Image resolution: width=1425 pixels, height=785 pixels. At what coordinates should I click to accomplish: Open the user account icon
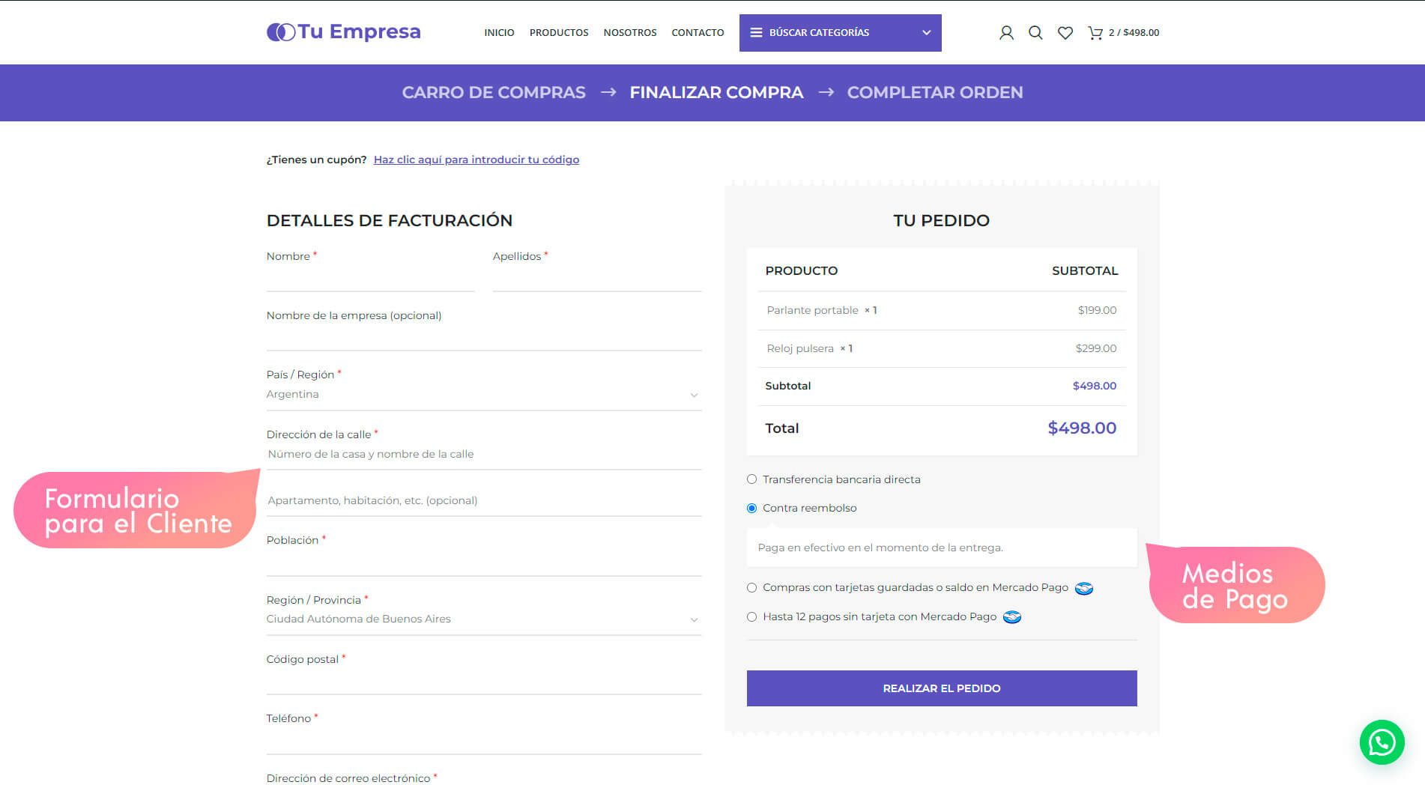(1006, 33)
